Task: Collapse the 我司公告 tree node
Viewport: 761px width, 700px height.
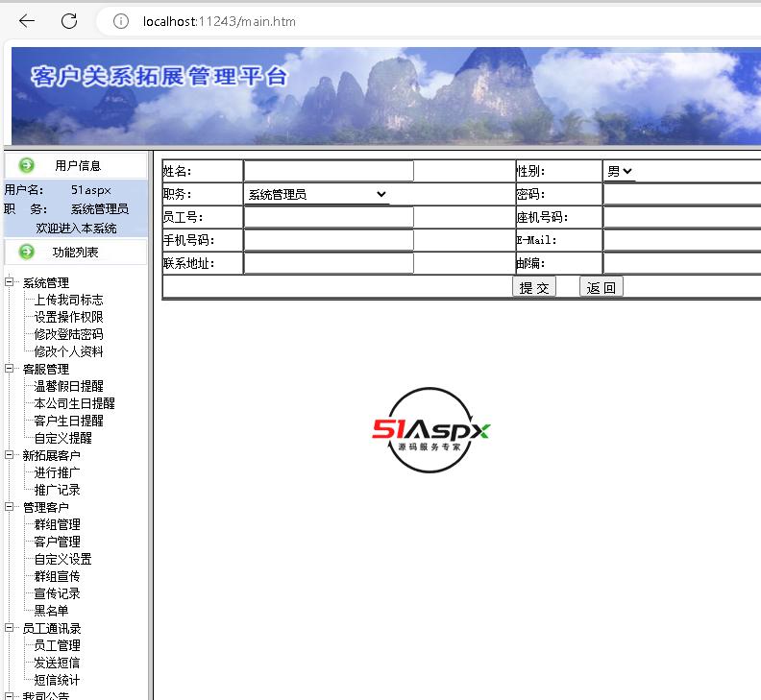Action: tap(10, 695)
